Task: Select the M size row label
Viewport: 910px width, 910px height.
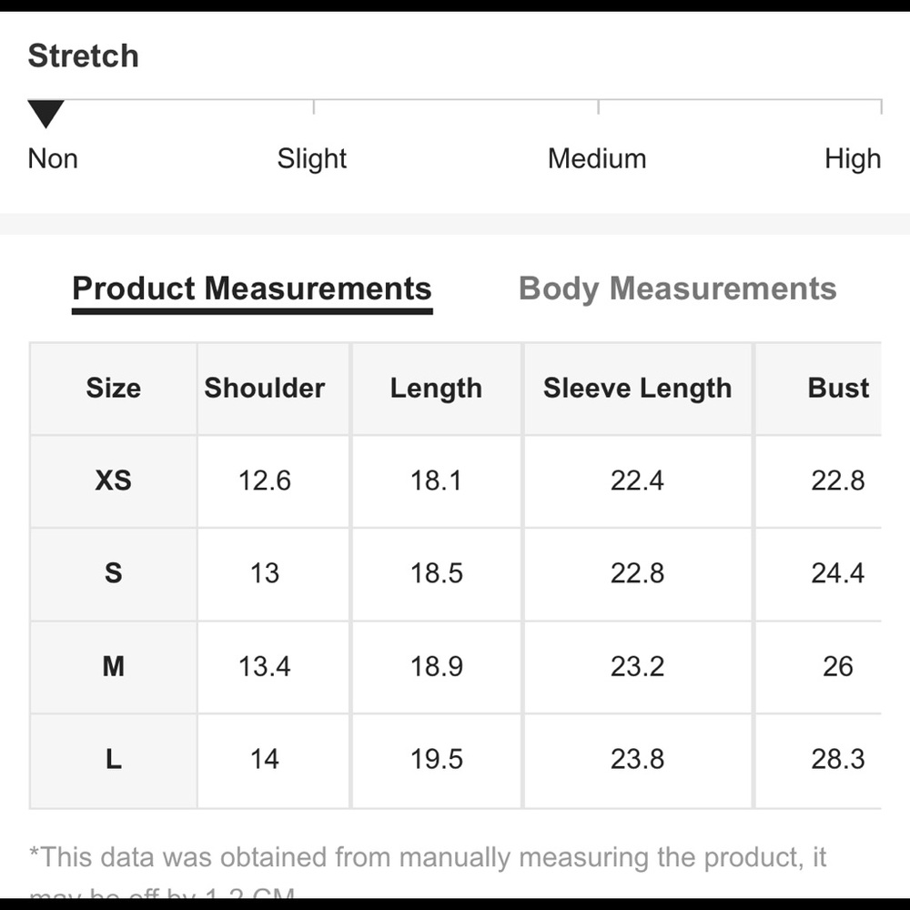Action: tap(113, 666)
